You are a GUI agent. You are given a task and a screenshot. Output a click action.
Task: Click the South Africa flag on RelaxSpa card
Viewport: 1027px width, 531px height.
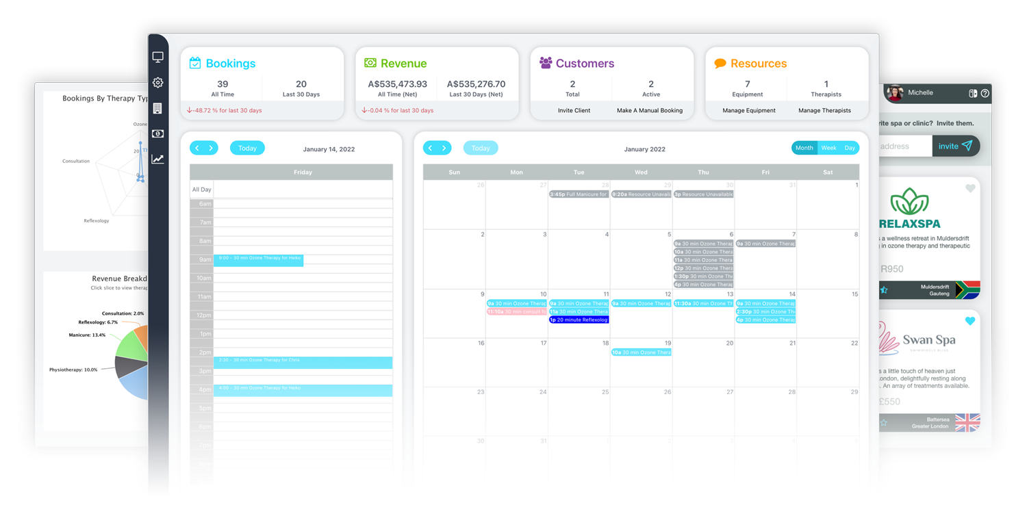pyautogui.click(x=967, y=289)
